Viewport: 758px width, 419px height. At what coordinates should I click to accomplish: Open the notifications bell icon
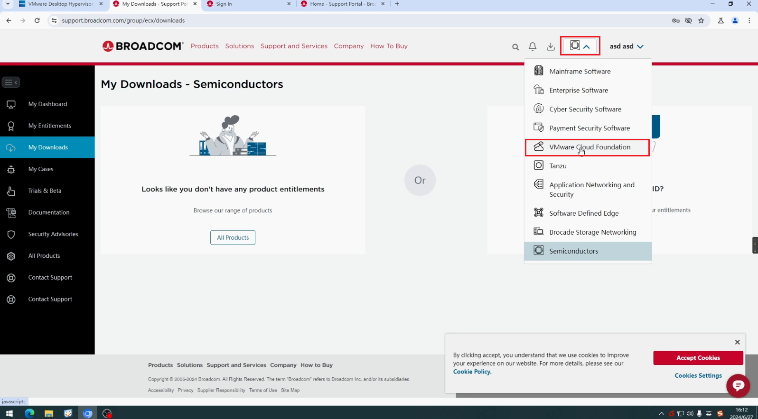pyautogui.click(x=533, y=46)
